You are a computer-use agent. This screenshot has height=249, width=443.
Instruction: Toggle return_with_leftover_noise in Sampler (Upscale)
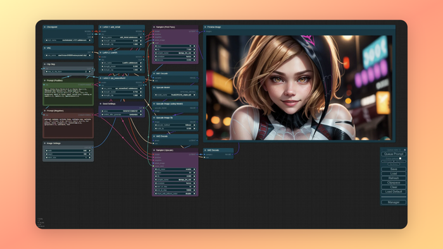[175, 194]
